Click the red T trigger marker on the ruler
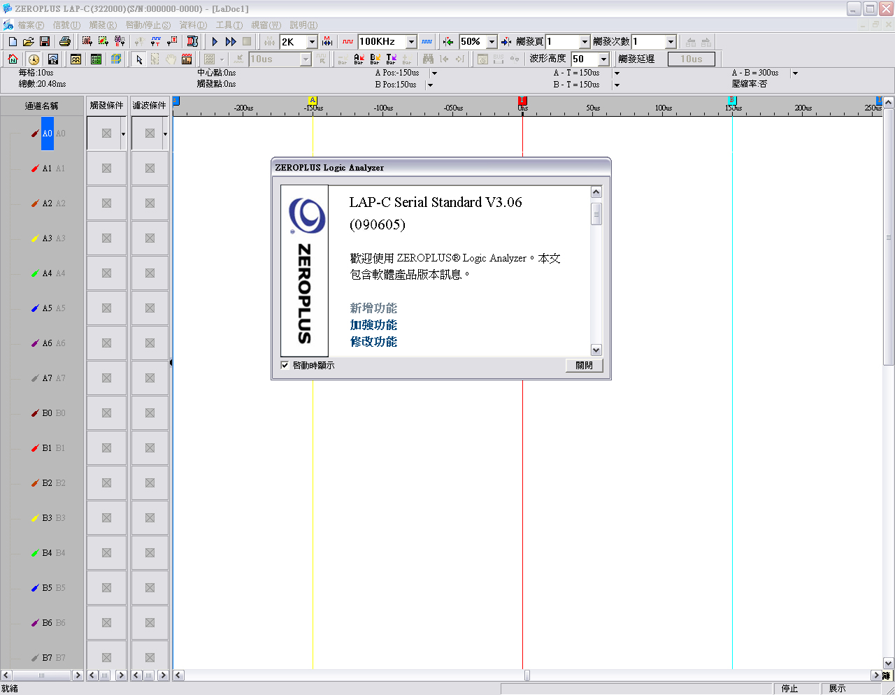The image size is (895, 695). (522, 101)
